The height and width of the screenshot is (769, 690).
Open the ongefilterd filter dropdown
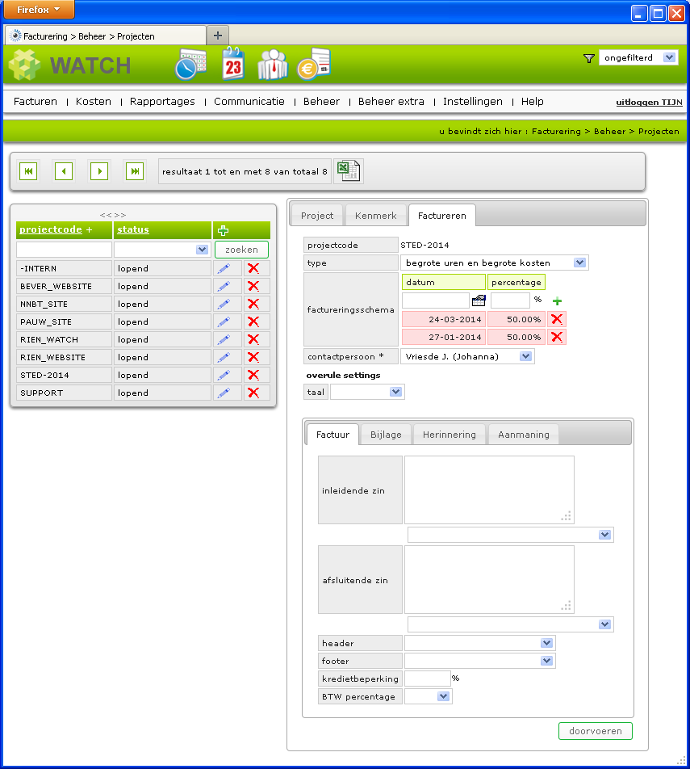click(x=638, y=57)
